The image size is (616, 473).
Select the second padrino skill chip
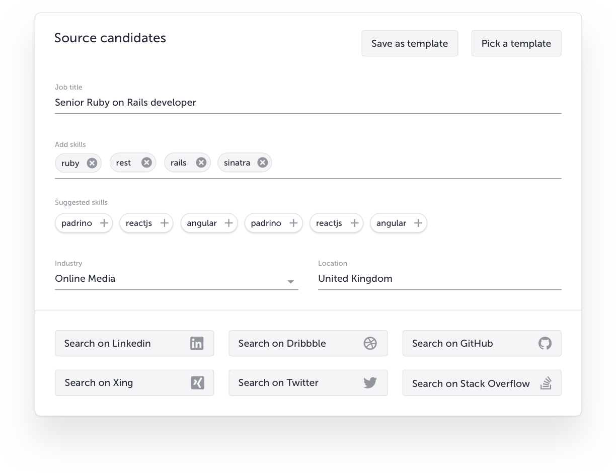[x=273, y=223]
